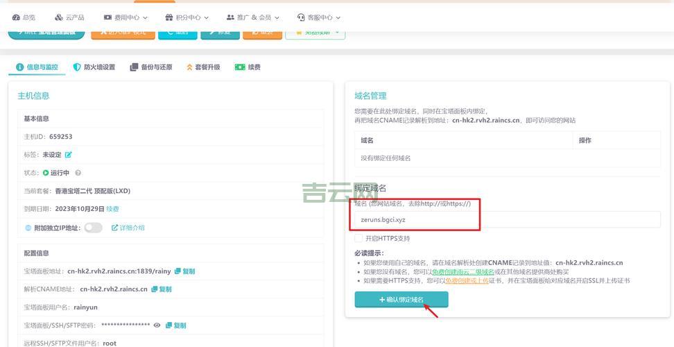The image size is (674, 347).
Task: Click the 确认绑定域名 button
Action: pos(401,299)
